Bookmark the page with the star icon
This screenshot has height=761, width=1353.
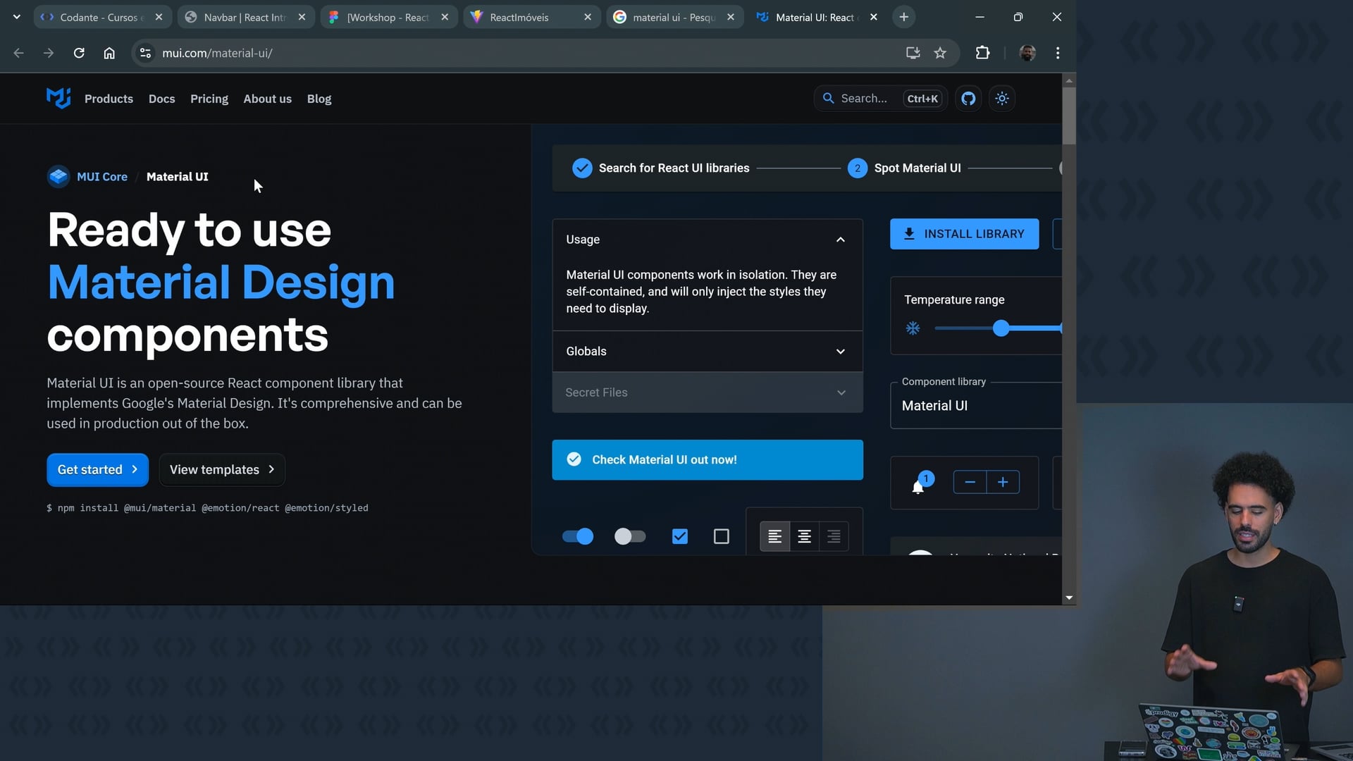click(x=940, y=53)
